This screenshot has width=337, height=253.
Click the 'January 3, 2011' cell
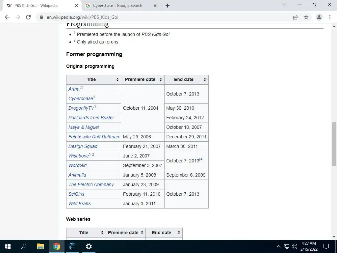click(143, 204)
